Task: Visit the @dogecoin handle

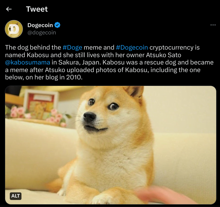Action: (42, 33)
